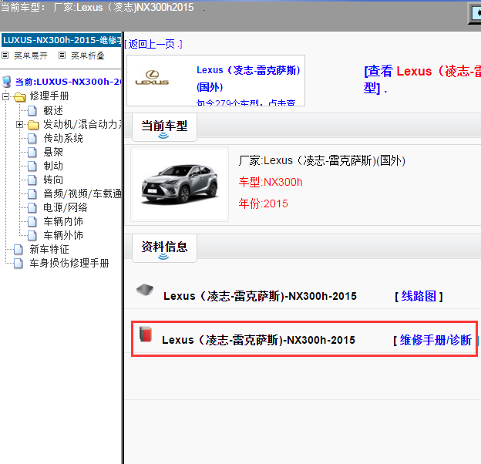Screen dimensions: 481x464
Task: Click Lexus NX300h-2015 title in 线路图 row
Action: point(260,296)
